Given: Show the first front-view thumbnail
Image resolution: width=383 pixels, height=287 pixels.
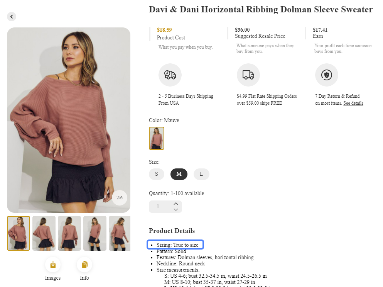Looking at the screenshot, I should pyautogui.click(x=19, y=233).
